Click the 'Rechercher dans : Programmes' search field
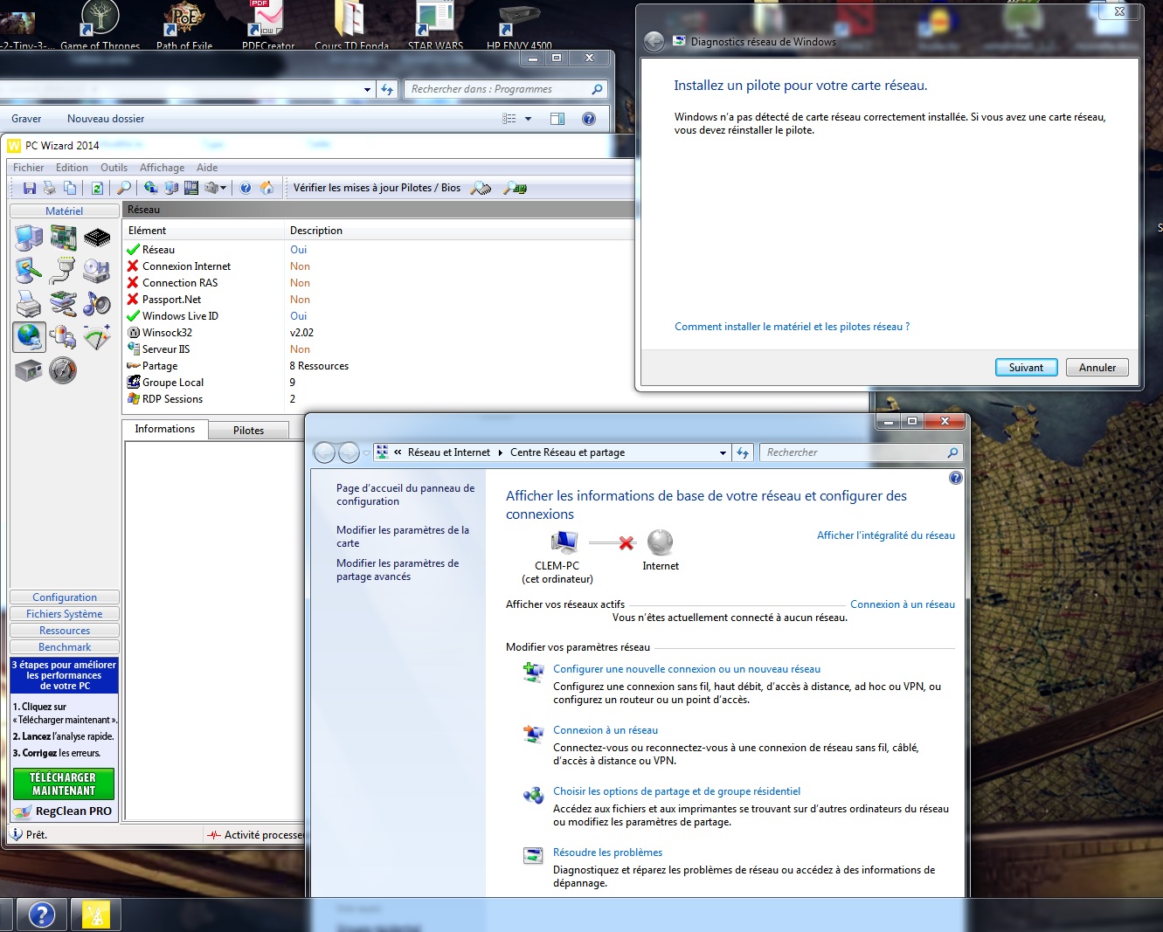Screen dimensions: 1163x932 (x=505, y=89)
